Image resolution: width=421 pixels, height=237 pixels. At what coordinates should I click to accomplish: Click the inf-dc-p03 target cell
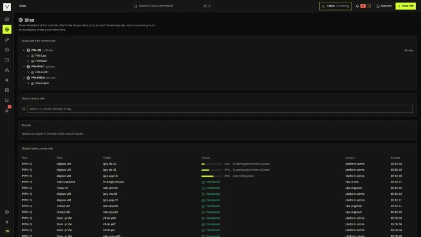point(109,218)
